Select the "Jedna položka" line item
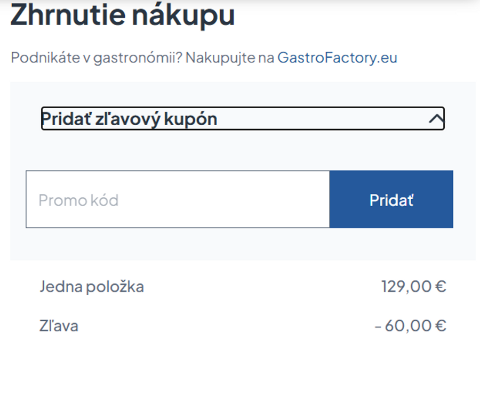Screen dimensions: 480x398 point(92,286)
